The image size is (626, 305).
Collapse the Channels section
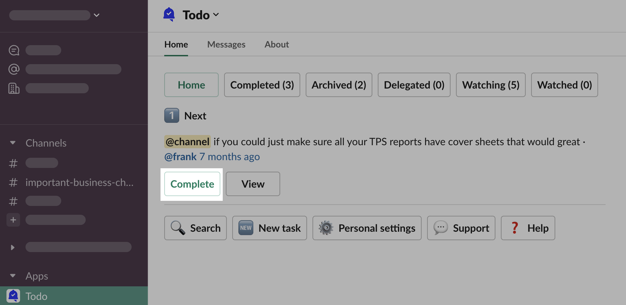tap(13, 143)
